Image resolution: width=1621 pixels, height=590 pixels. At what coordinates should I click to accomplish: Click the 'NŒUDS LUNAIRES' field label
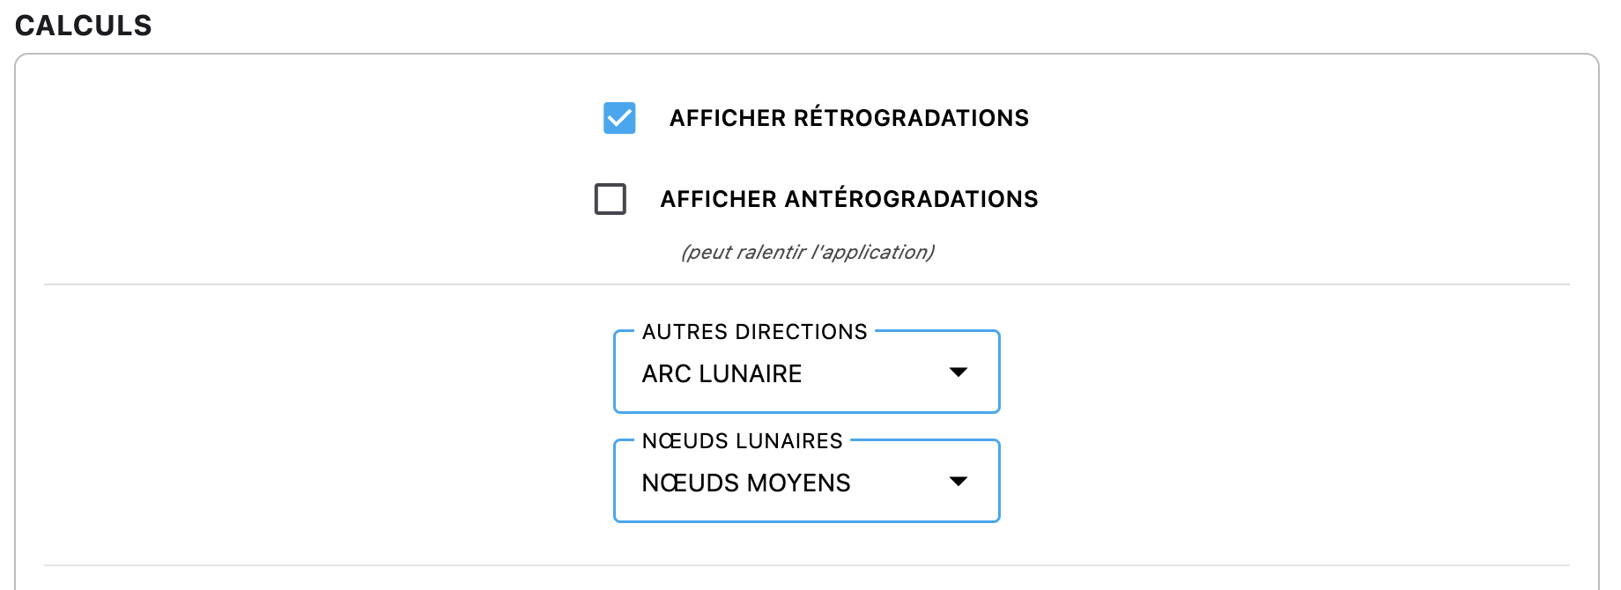742,441
